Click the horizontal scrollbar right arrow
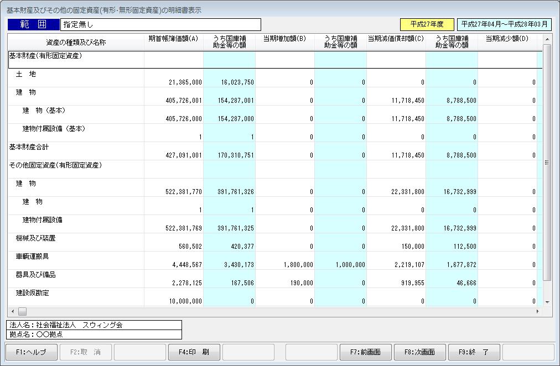Image resolution: width=560 pixels, height=366 pixels. pos(537,312)
